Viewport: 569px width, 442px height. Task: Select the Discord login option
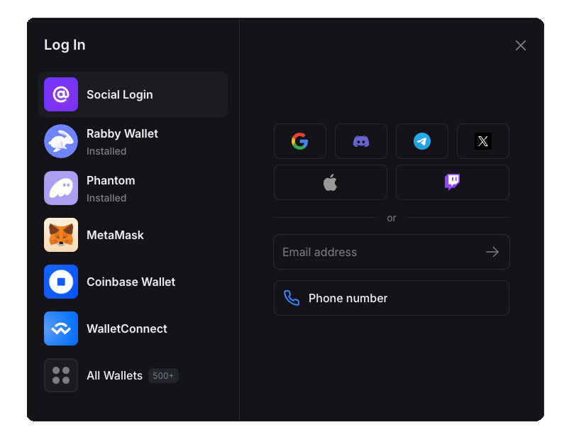(360, 140)
